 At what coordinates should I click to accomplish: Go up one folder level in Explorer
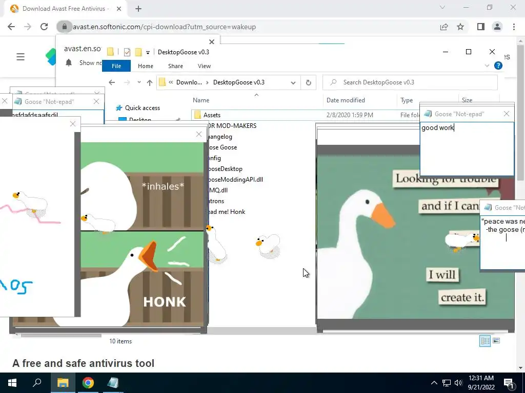pos(150,82)
